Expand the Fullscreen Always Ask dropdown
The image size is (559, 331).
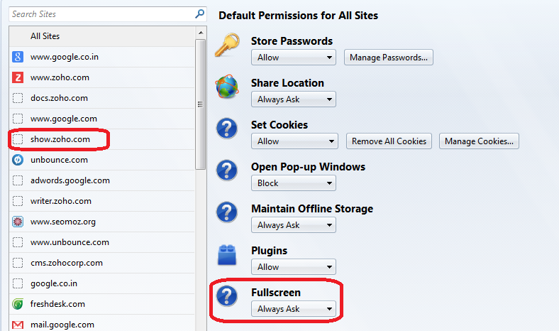pos(294,309)
